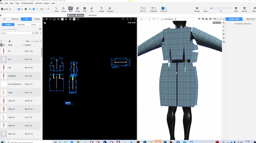Open the Snapshots selector in the toolbar
Viewport: 256px width, 143px height.
pos(153,9)
